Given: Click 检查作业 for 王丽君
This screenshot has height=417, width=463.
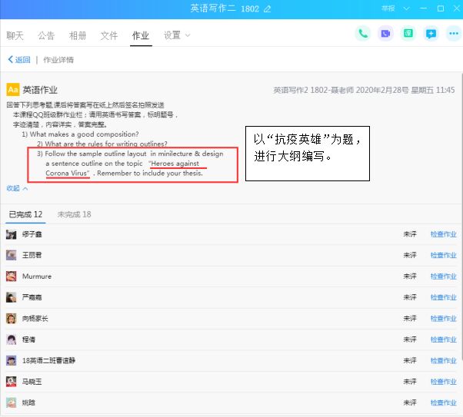Looking at the screenshot, I should tap(443, 256).
